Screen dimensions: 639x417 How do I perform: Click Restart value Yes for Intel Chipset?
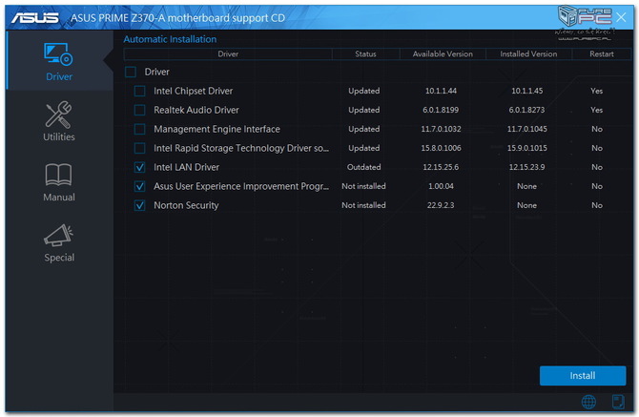(x=597, y=91)
